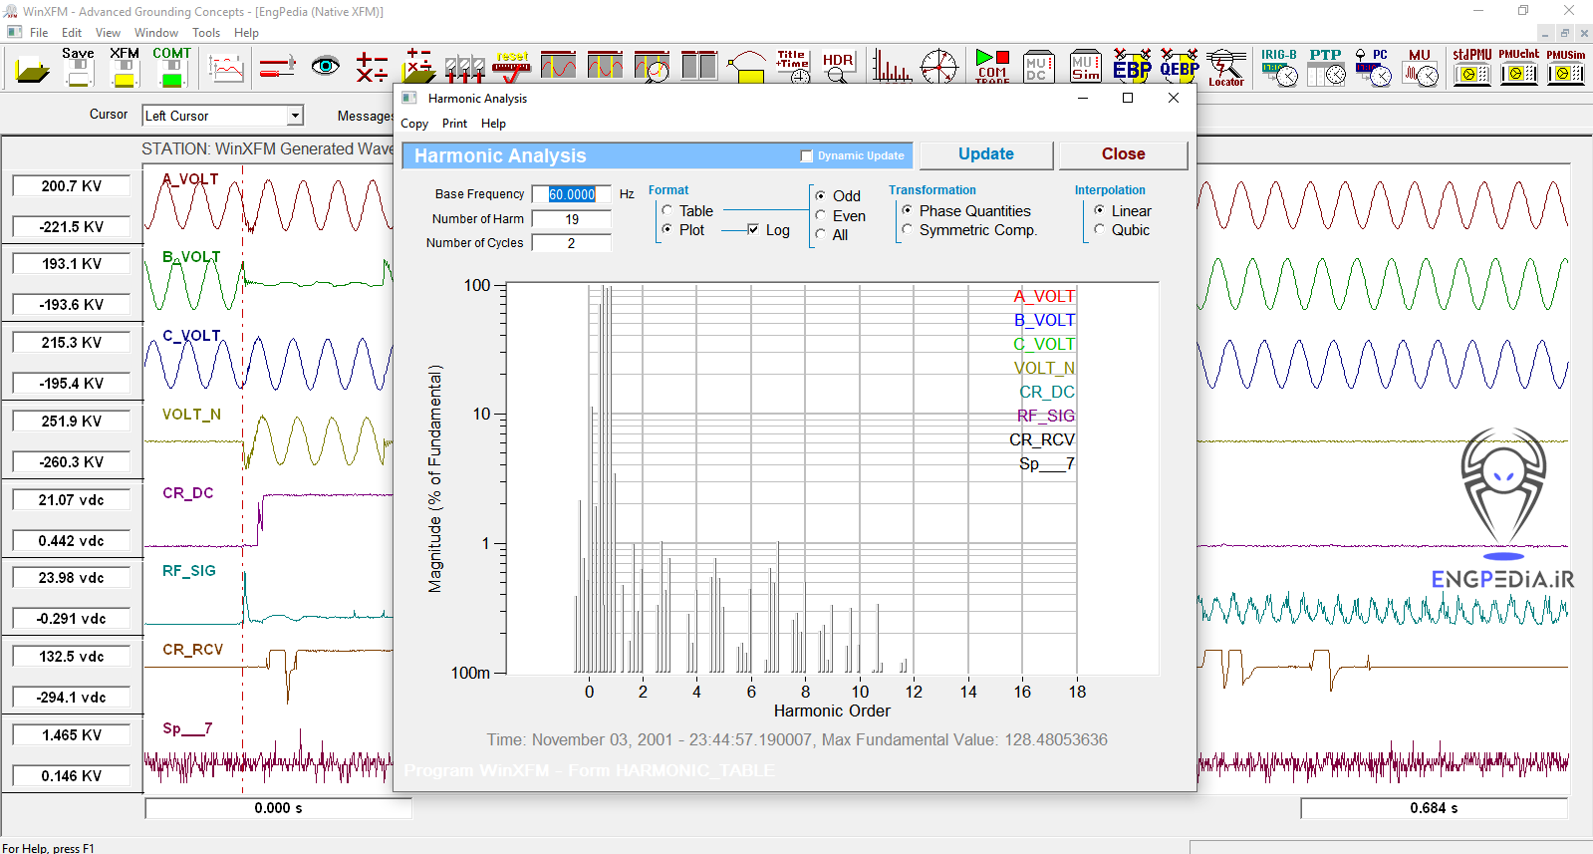Expand the Left Cursor dropdown
This screenshot has height=854, width=1593.
tap(295, 116)
